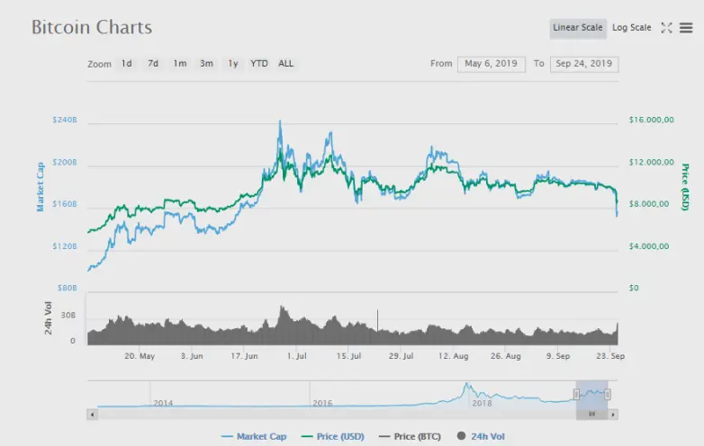Zoom chart to 1d range

[x=127, y=64]
